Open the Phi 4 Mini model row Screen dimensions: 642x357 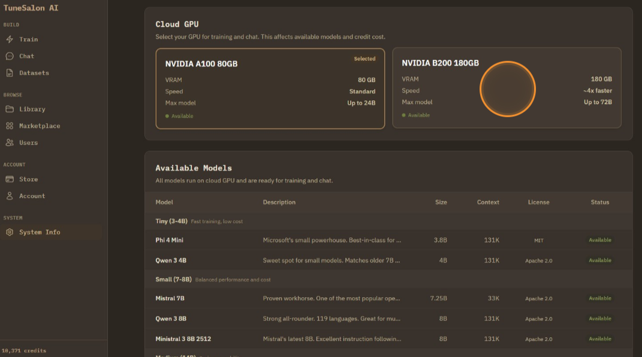(170, 240)
